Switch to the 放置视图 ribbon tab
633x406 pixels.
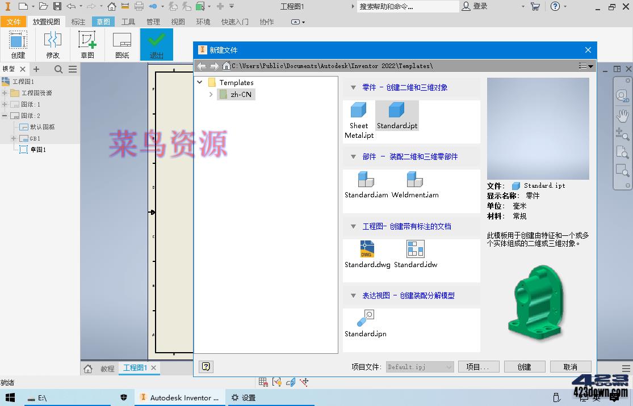pos(47,22)
